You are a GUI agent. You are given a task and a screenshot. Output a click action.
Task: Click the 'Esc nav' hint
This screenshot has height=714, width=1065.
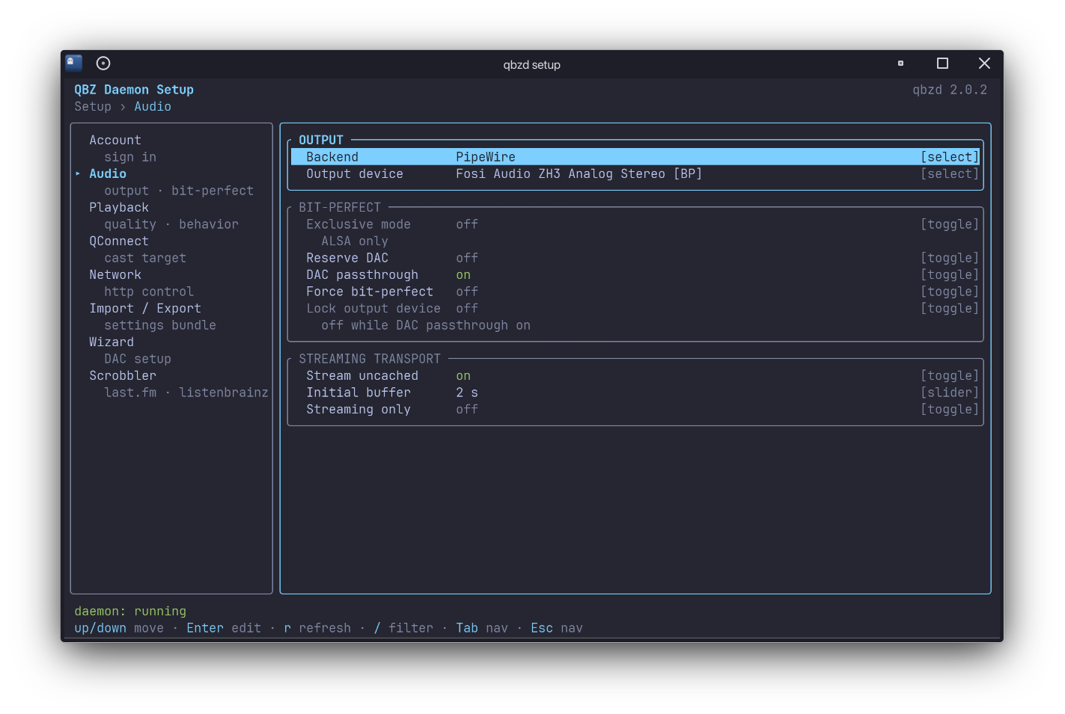click(557, 628)
